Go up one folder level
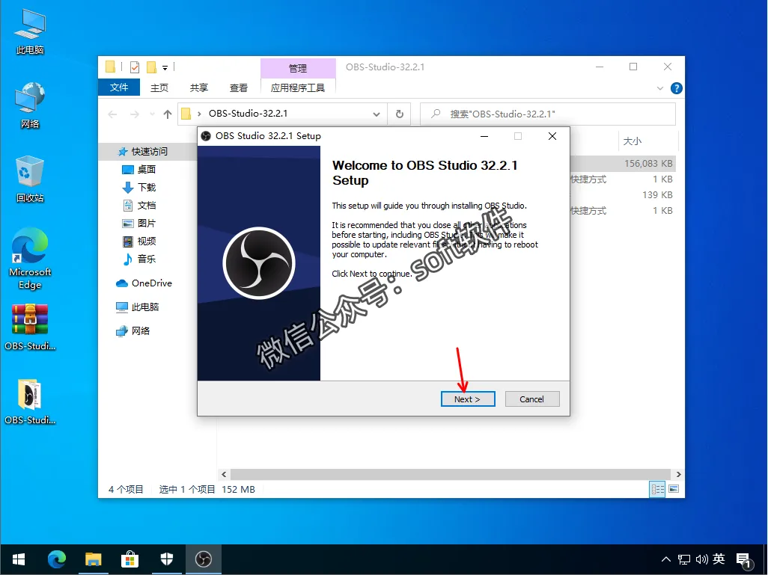Screen dimensions: 768x575 [x=168, y=114]
